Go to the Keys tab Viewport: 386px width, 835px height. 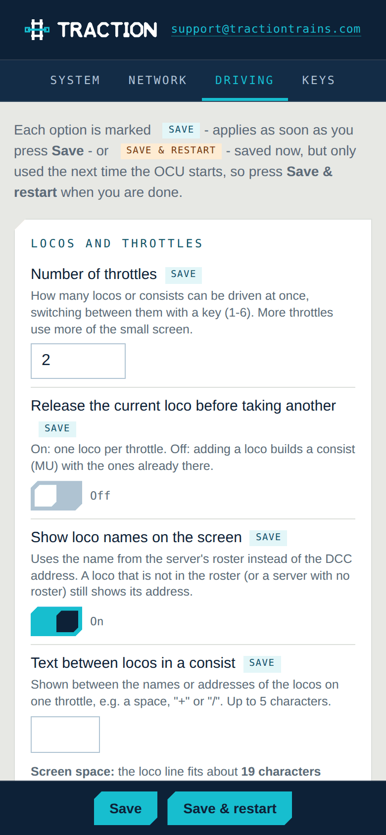[x=319, y=80]
